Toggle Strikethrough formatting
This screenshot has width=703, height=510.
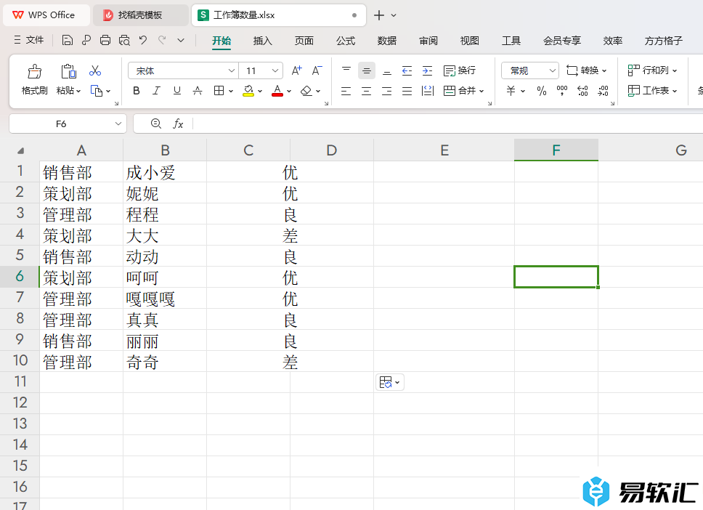point(198,91)
